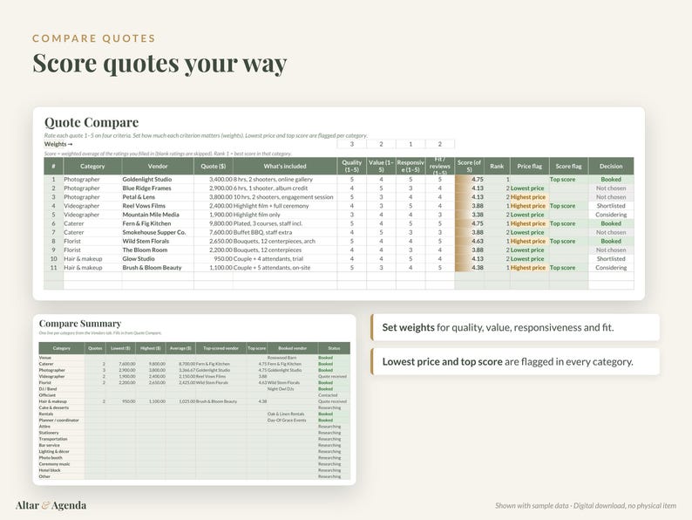The image size is (692, 520).
Task: Click Booked decision in Goldenlight Studio row
Action: point(611,180)
